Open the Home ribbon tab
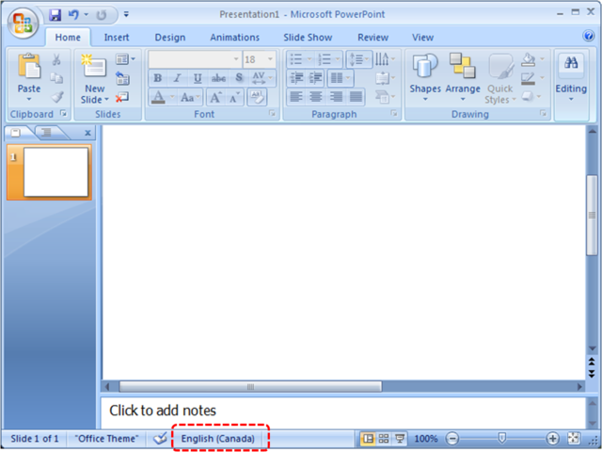 (x=68, y=38)
